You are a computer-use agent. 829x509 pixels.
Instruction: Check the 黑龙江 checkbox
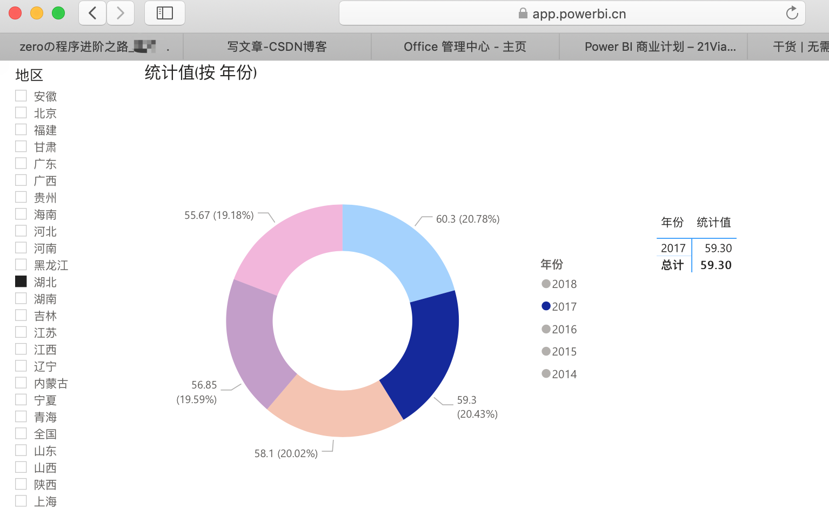pos(21,264)
